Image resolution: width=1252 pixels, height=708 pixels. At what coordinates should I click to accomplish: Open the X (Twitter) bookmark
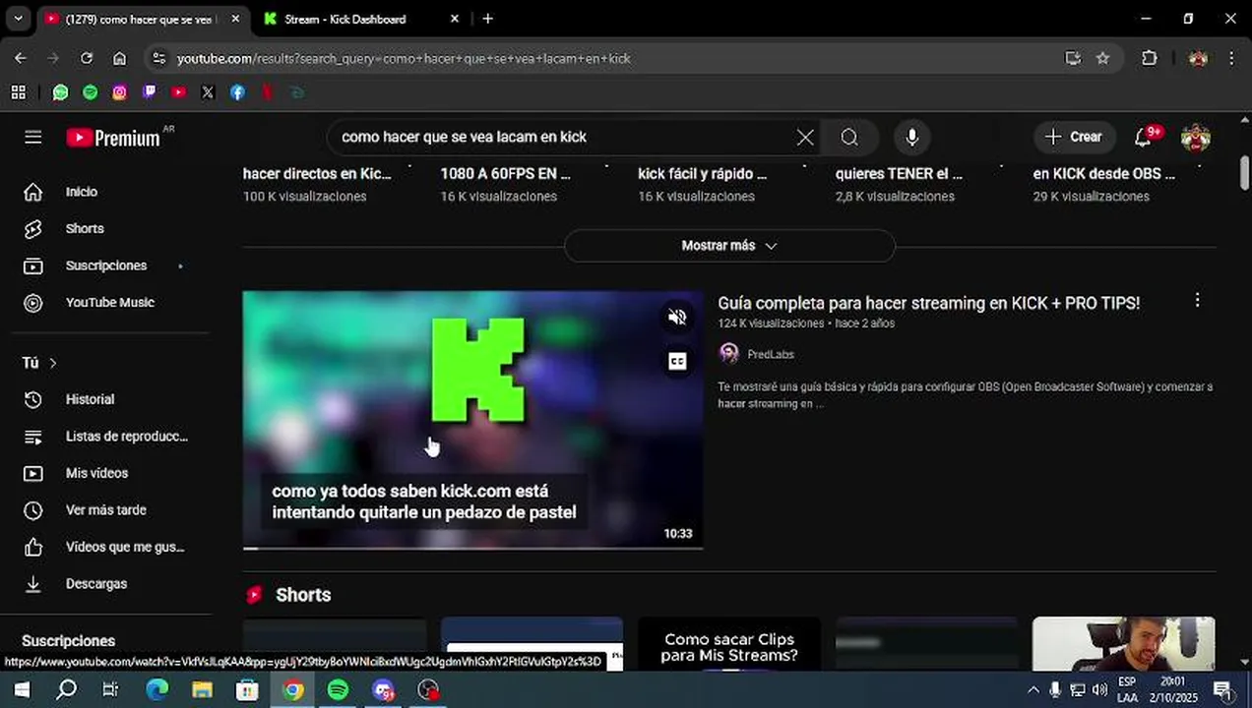pos(208,92)
